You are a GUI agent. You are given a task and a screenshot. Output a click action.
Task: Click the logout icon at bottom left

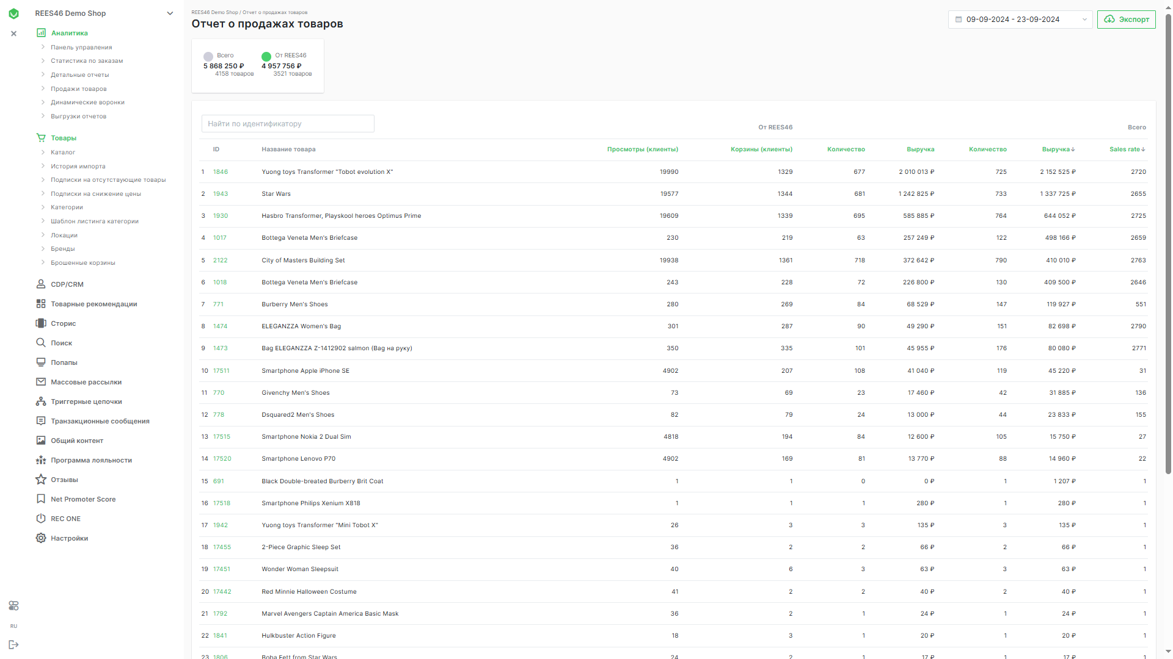tap(13, 644)
